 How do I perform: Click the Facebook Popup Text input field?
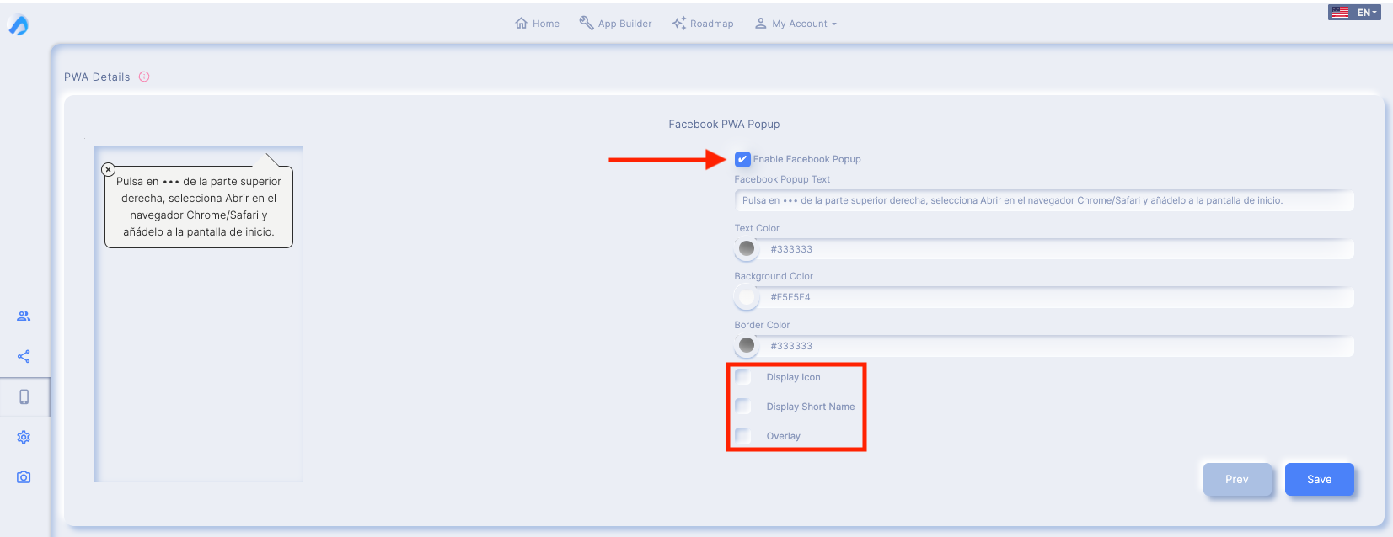point(1044,200)
